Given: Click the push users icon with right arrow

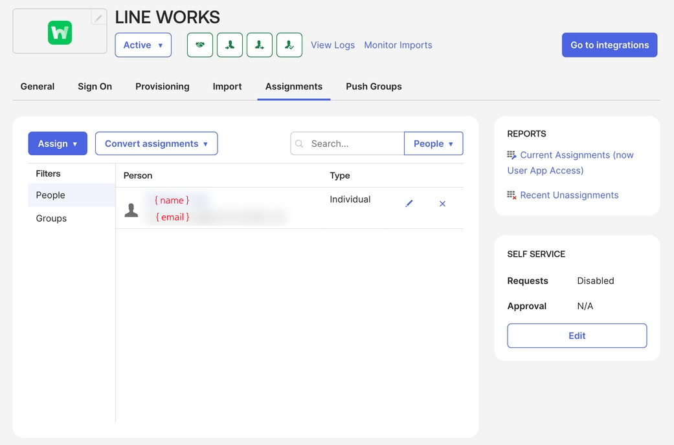Looking at the screenshot, I should pos(260,45).
